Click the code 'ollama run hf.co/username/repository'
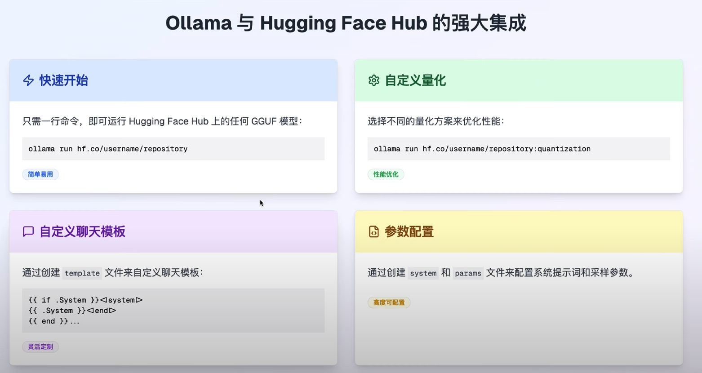This screenshot has height=373, width=702. [108, 149]
